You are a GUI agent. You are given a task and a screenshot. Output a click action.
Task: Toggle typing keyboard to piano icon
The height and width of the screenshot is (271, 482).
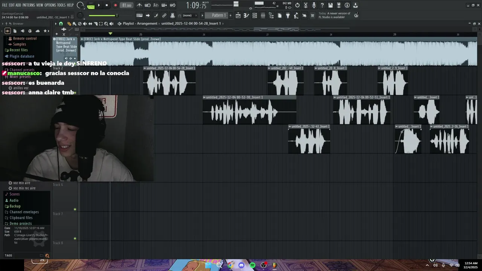(139, 15)
